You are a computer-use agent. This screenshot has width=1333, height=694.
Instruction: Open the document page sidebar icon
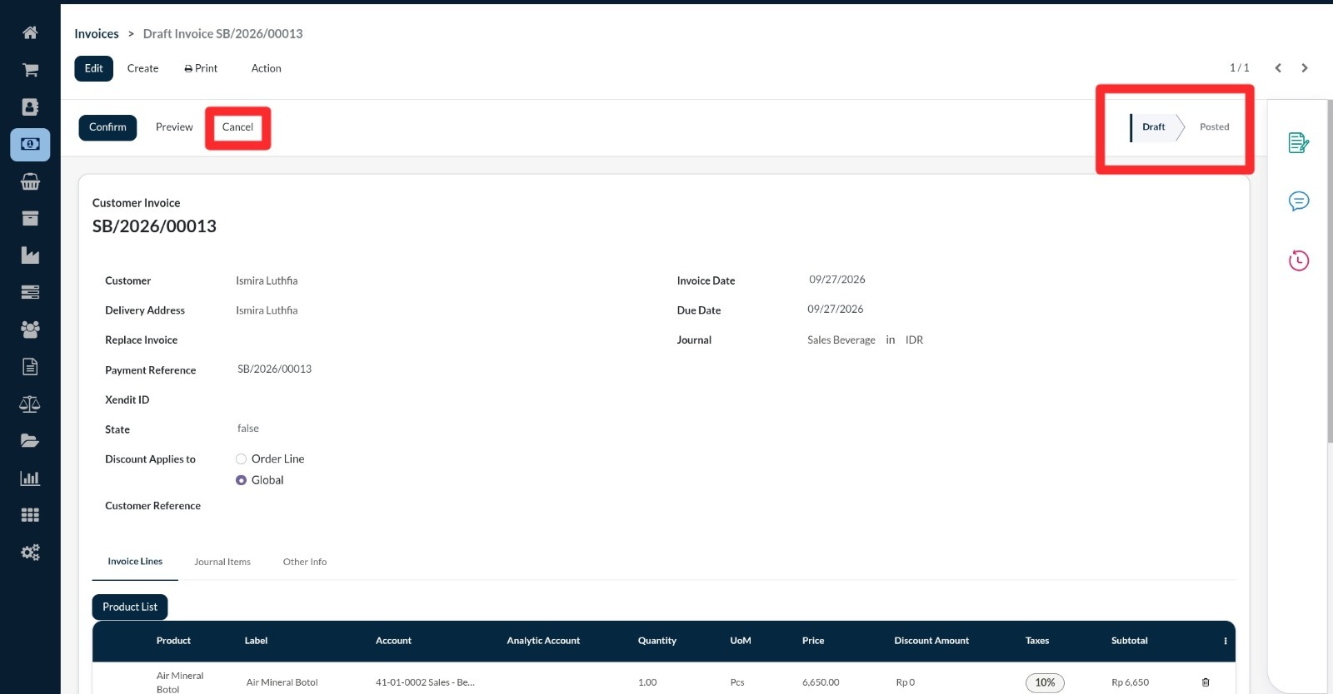[30, 367]
